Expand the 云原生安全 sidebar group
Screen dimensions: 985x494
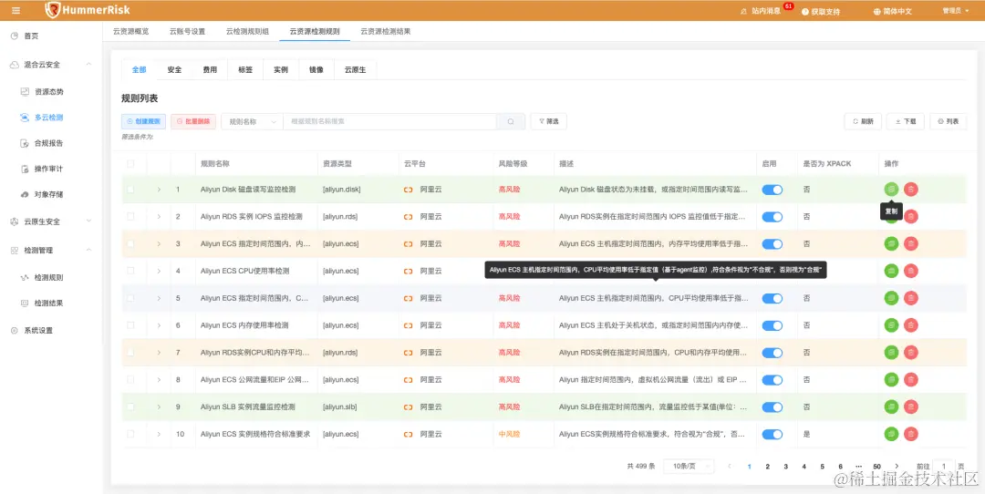tap(88, 221)
